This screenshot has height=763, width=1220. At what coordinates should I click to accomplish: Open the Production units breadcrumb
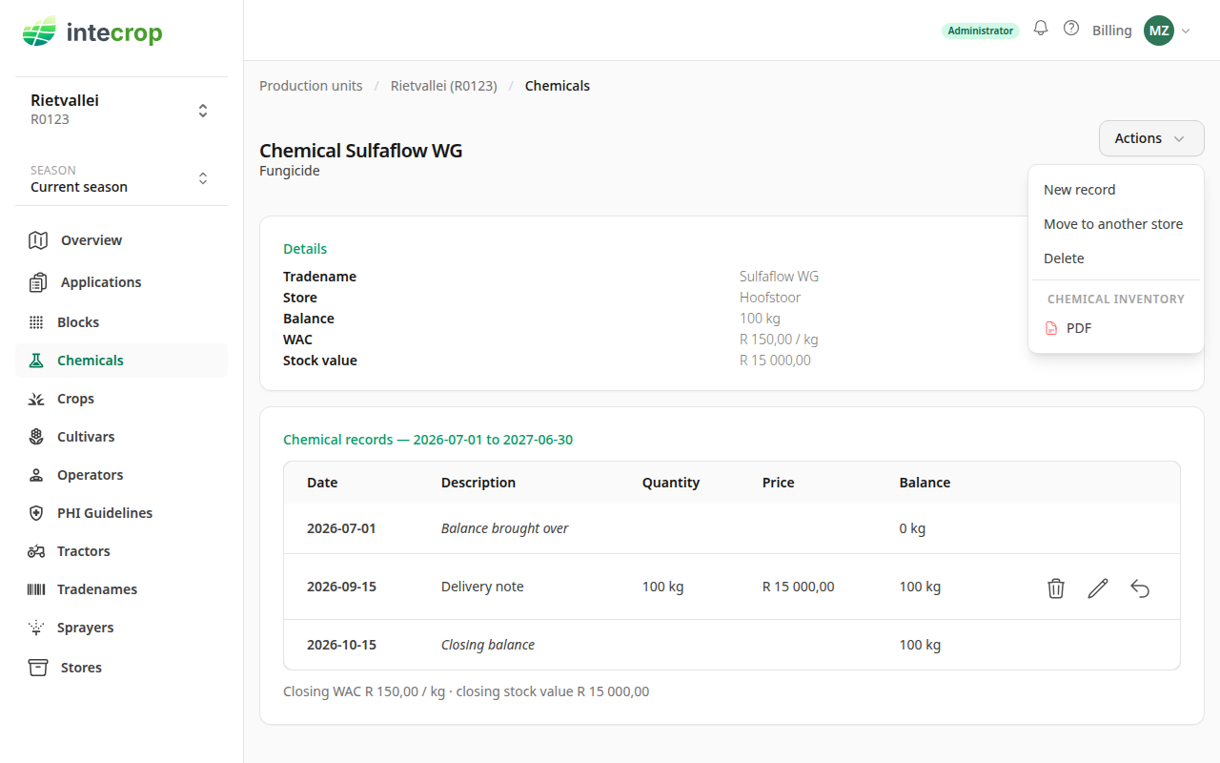point(311,86)
